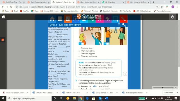Image resolution: width=180 pixels, height=101 pixels.
Task: Close the downloads bar
Action: [177, 92]
